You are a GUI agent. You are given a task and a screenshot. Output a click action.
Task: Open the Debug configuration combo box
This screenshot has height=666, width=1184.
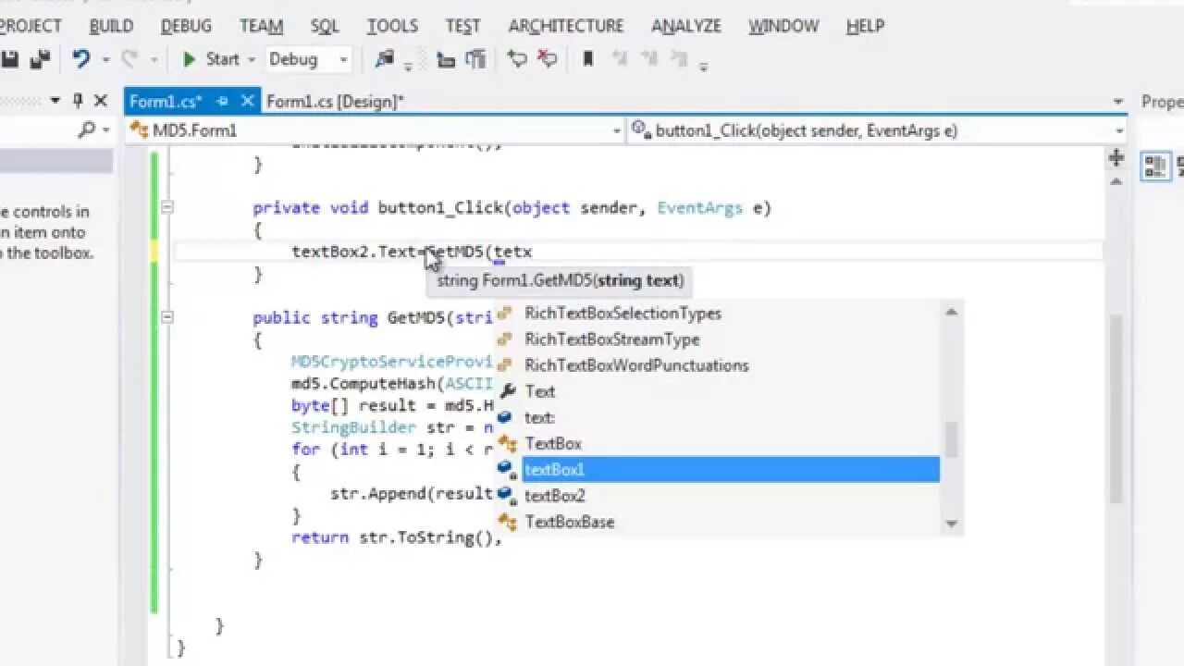tap(309, 59)
